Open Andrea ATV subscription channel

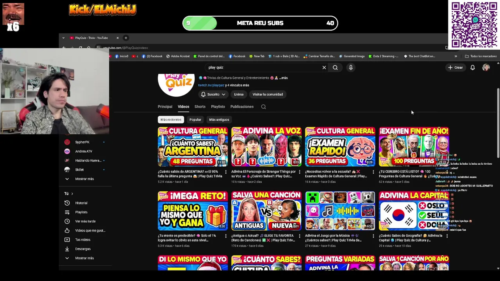(84, 151)
